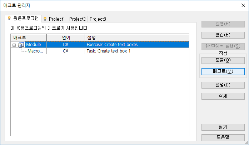
Task: Click the Task: Create text box 1 description
Action: tap(109, 51)
